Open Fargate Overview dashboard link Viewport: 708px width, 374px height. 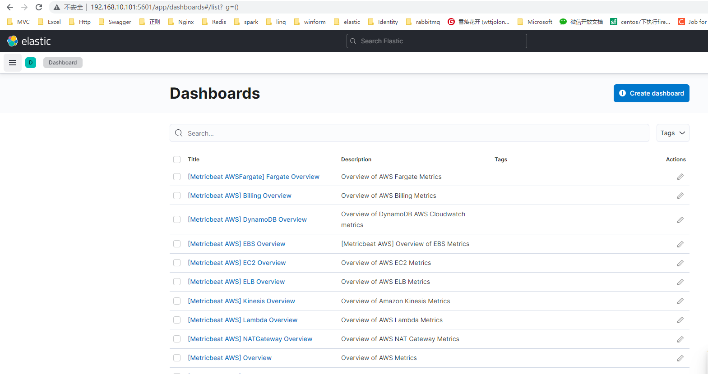tap(254, 177)
